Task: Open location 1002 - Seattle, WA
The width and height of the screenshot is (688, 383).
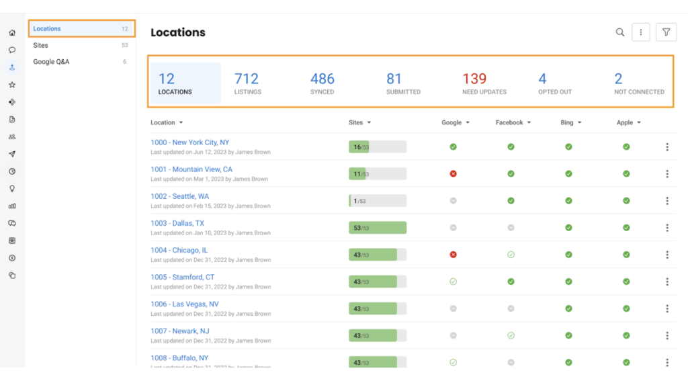Action: (x=180, y=196)
